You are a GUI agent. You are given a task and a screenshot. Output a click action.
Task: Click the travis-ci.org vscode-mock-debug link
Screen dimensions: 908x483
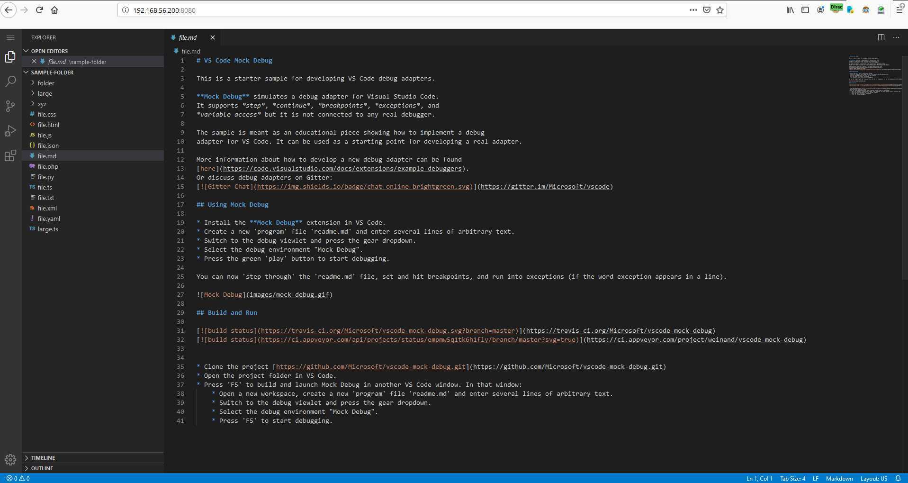(x=619, y=330)
